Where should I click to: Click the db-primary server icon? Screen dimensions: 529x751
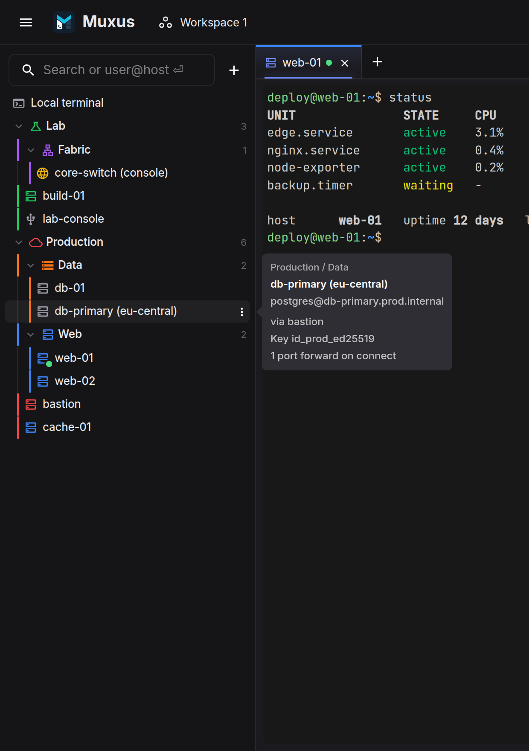[x=43, y=311]
